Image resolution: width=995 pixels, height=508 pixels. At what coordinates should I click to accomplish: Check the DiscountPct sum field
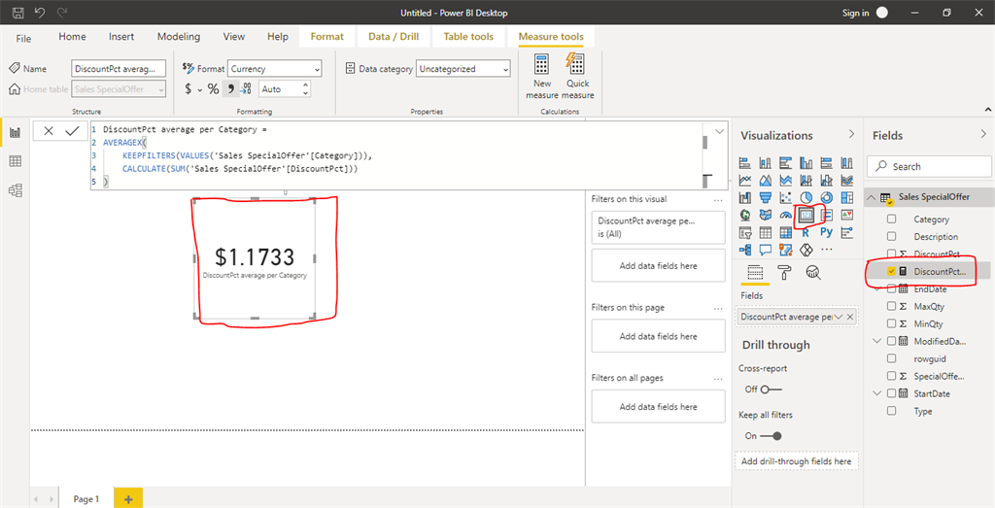[x=892, y=254]
